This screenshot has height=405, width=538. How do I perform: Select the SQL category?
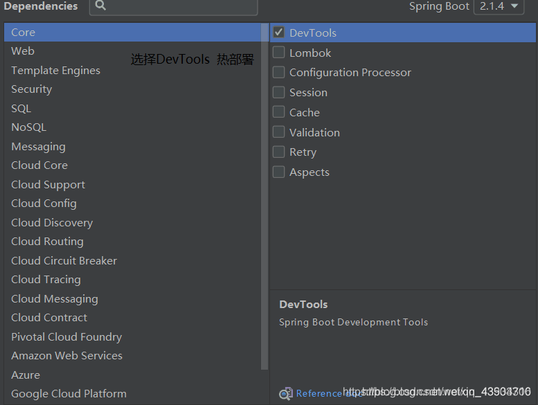tap(132, 109)
